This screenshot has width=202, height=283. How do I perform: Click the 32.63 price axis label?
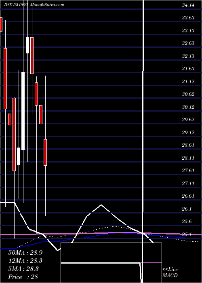tap(188, 43)
